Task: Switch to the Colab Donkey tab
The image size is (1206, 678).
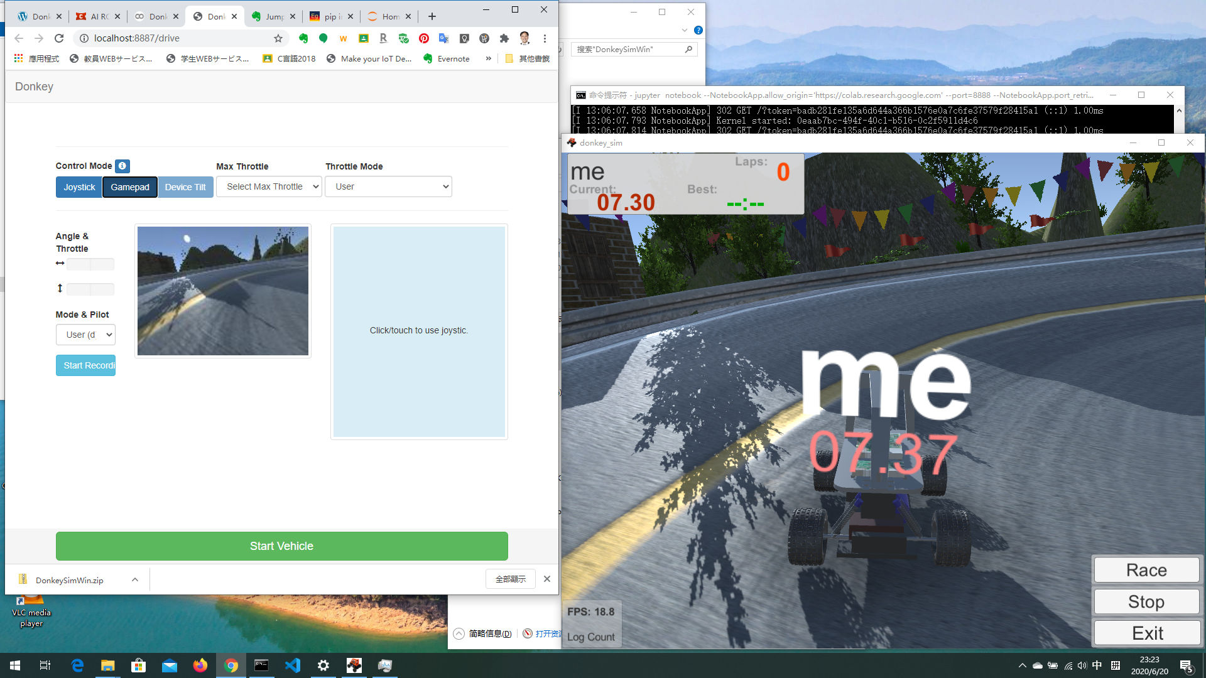Action: tap(156, 16)
